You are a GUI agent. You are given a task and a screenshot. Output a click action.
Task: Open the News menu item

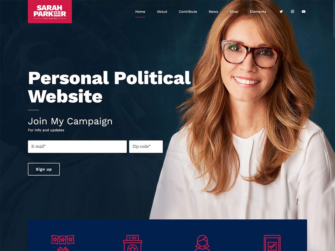click(213, 12)
